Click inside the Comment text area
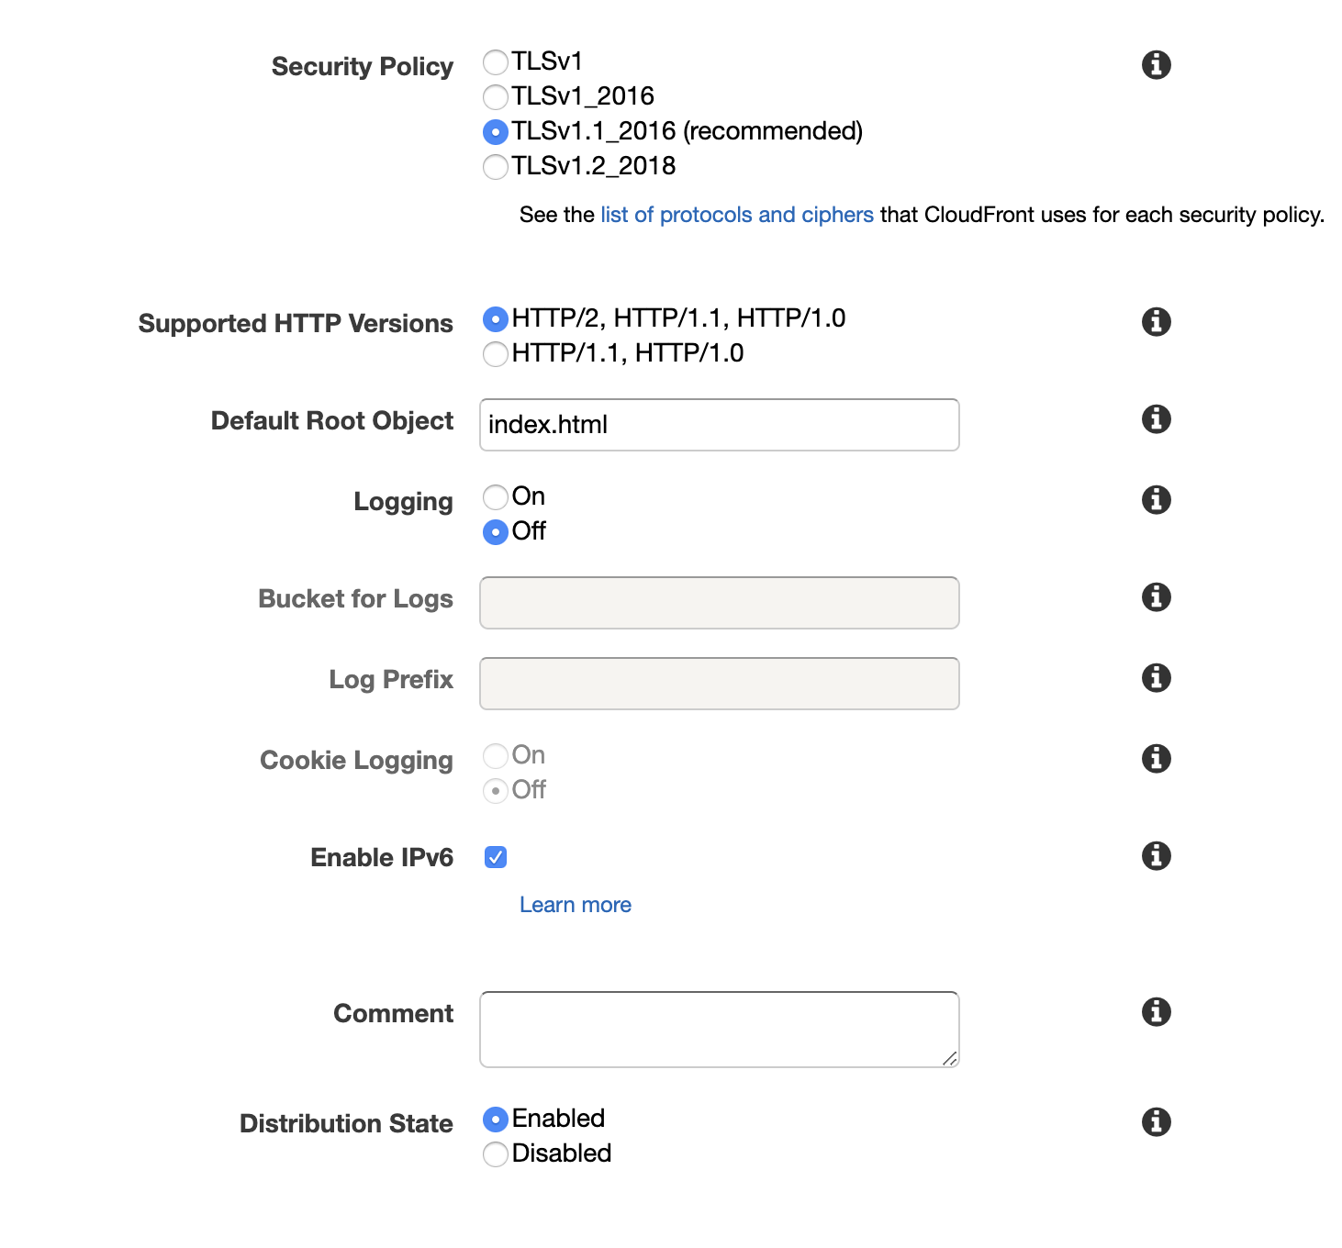Viewport: 1342px width, 1248px height. point(719,1029)
